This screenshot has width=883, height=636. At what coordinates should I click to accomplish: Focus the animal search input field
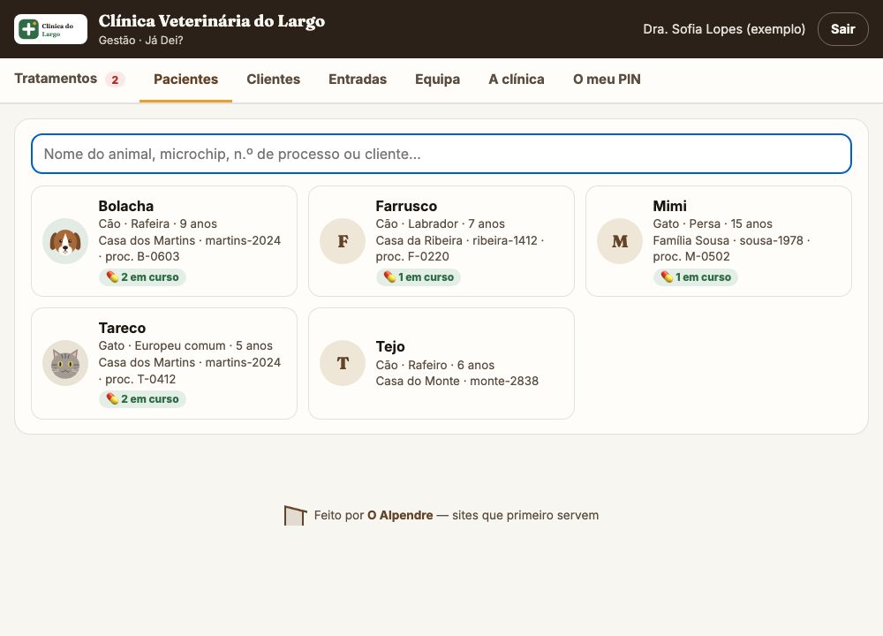click(x=441, y=154)
